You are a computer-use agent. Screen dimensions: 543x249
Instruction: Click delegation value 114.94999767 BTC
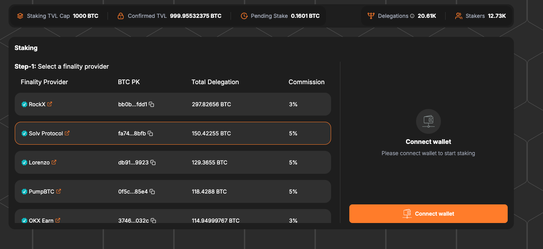pos(216,220)
